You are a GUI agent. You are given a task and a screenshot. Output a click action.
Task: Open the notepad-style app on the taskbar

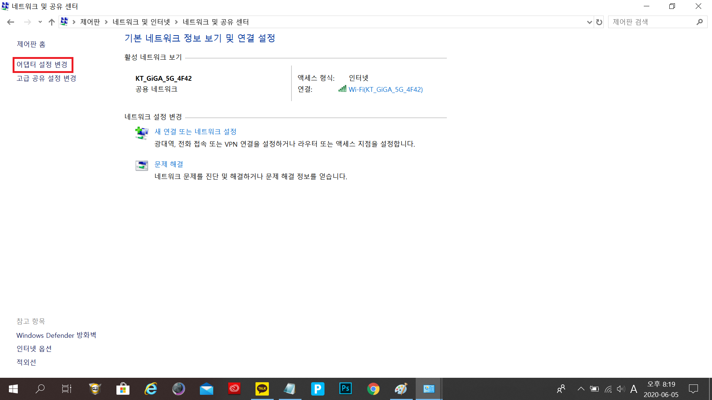click(290, 389)
